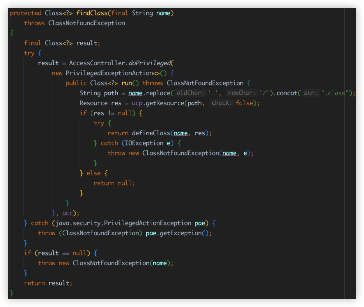Click 'throw new ClassNotFoundException(name, e)' statement

(x=180, y=153)
